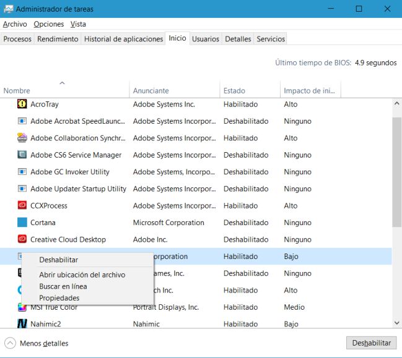The width and height of the screenshot is (402, 358).
Task: Select the Adobe CS6 Service Manager entry
Action: 76,155
